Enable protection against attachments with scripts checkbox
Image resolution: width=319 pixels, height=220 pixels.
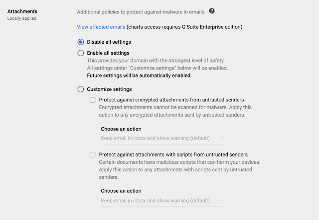[93, 154]
